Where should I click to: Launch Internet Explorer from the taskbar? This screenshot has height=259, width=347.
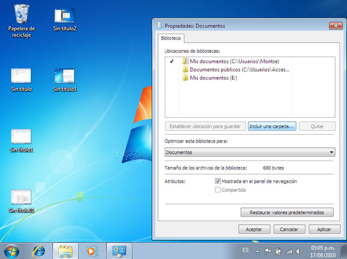39,251
